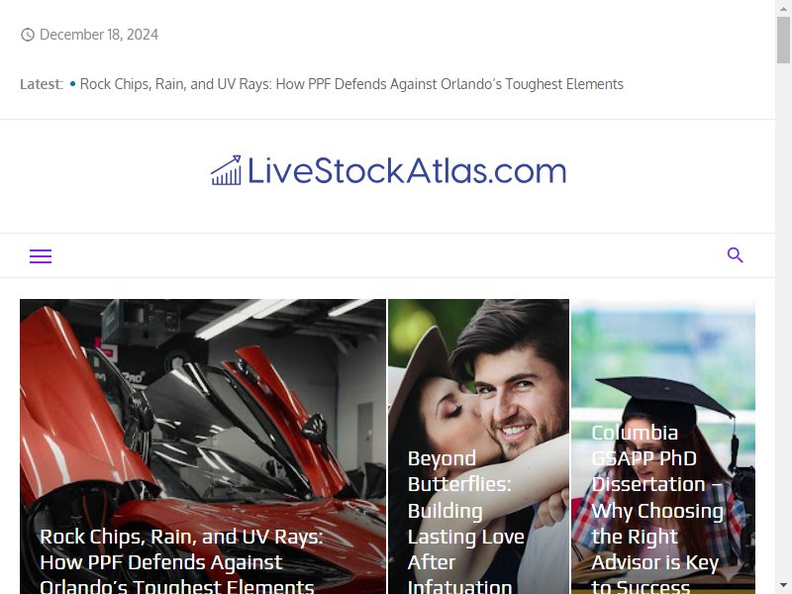Open the Columbia GSAPP PhD Dissertation title

[x=657, y=510]
